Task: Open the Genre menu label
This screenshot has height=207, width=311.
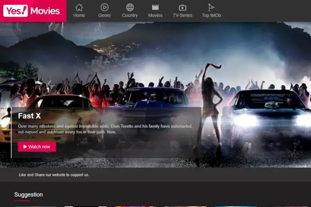Action: 104,15
